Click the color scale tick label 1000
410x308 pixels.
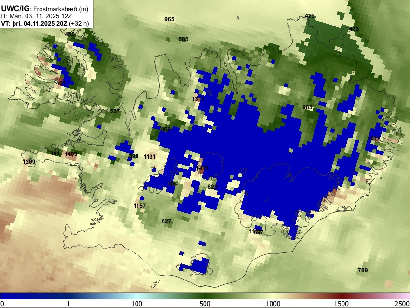pyautogui.click(x=273, y=304)
